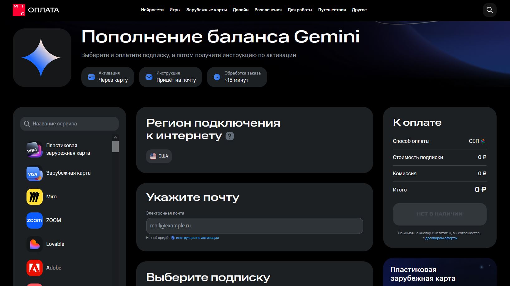Open the search magnifier in the header
The height and width of the screenshot is (286, 510).
[x=489, y=10]
